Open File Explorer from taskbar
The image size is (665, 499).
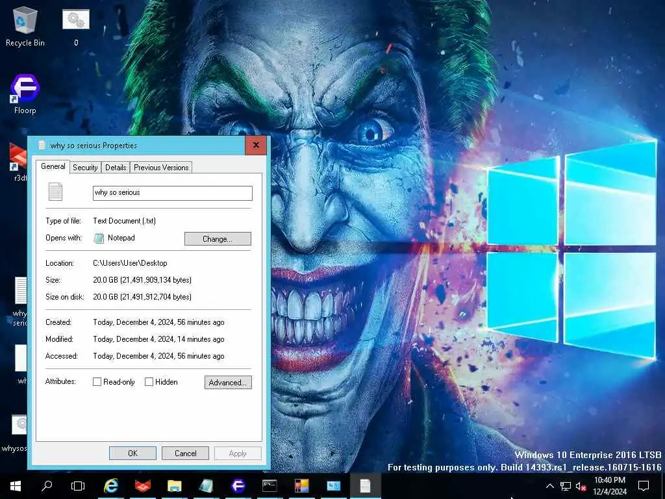click(174, 486)
